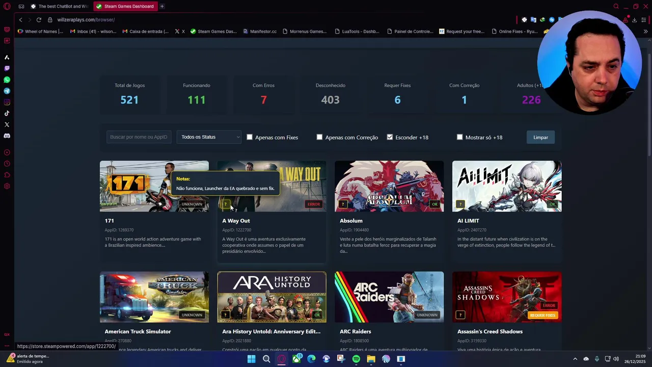The image size is (652, 367).
Task: Open sidebar settings gear icon
Action: [7, 186]
